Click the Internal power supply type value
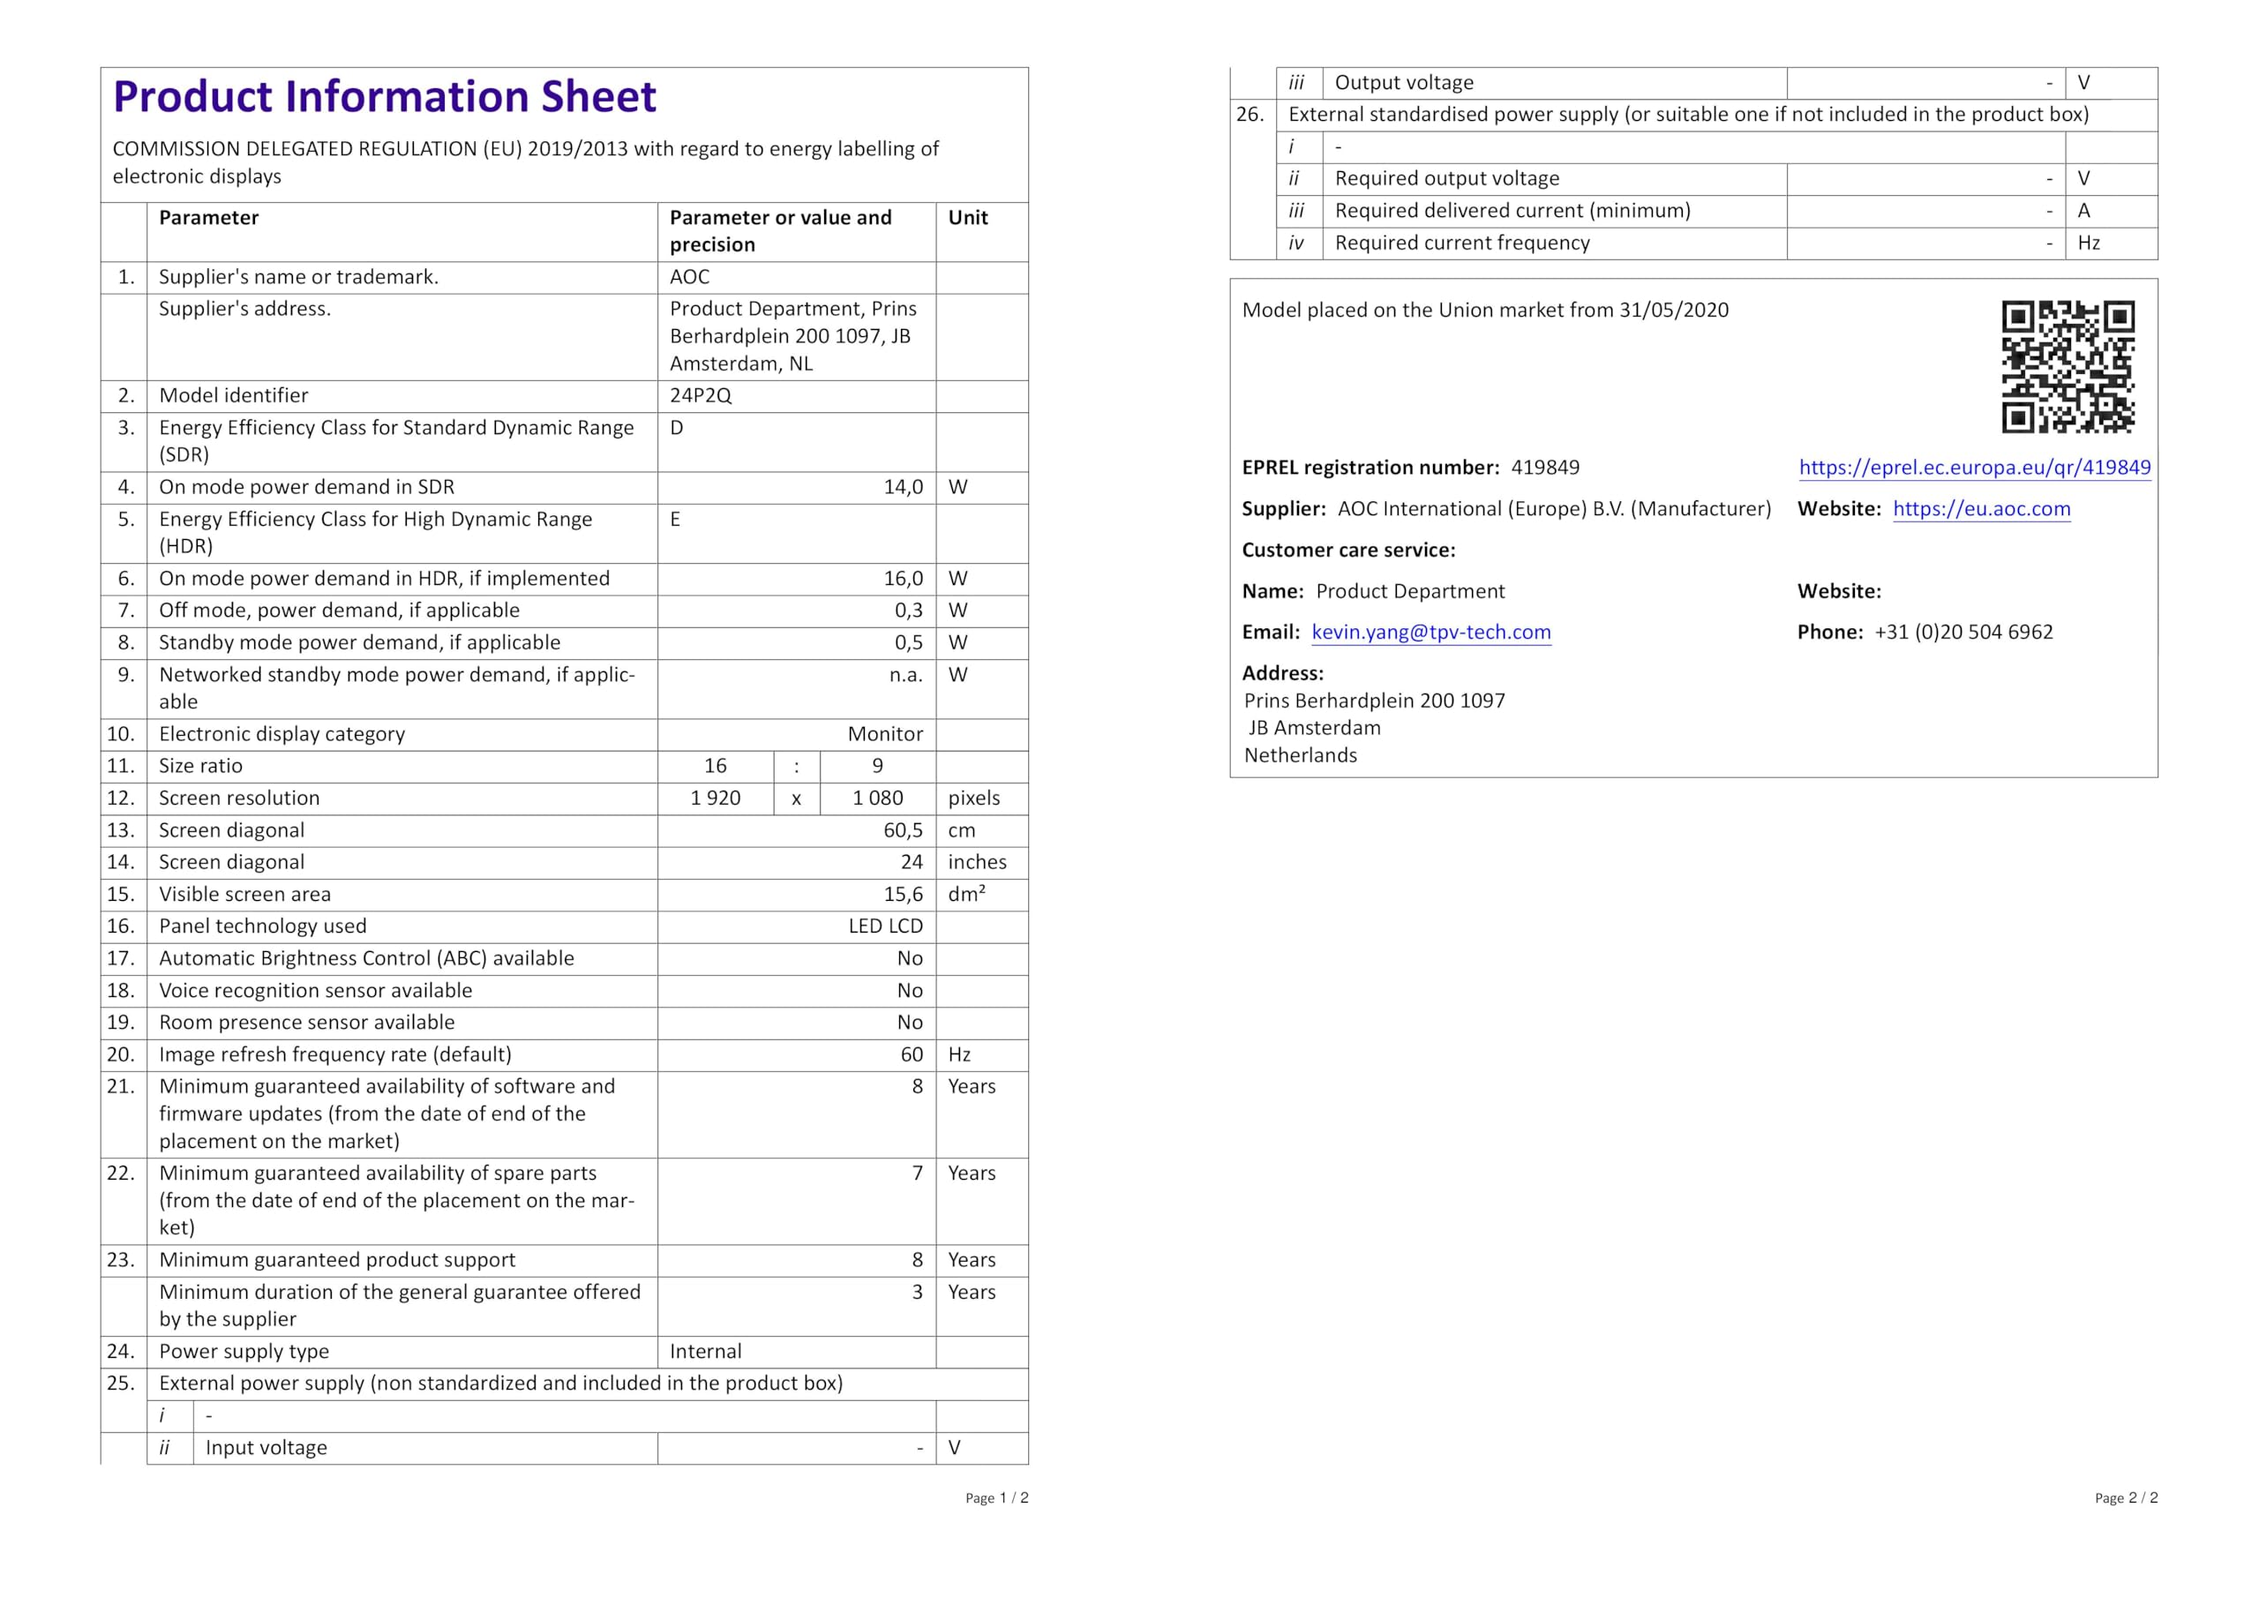Image resolution: width=2259 pixels, height=1597 pixels. 705,1351
